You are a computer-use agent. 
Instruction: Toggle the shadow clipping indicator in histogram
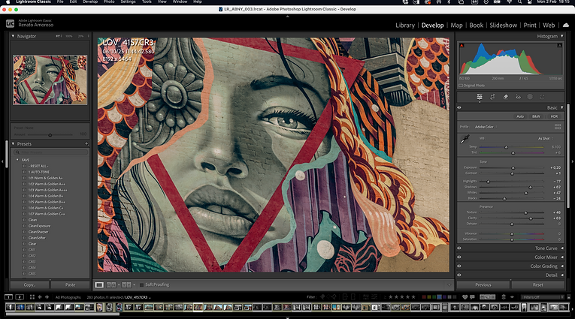(462, 46)
